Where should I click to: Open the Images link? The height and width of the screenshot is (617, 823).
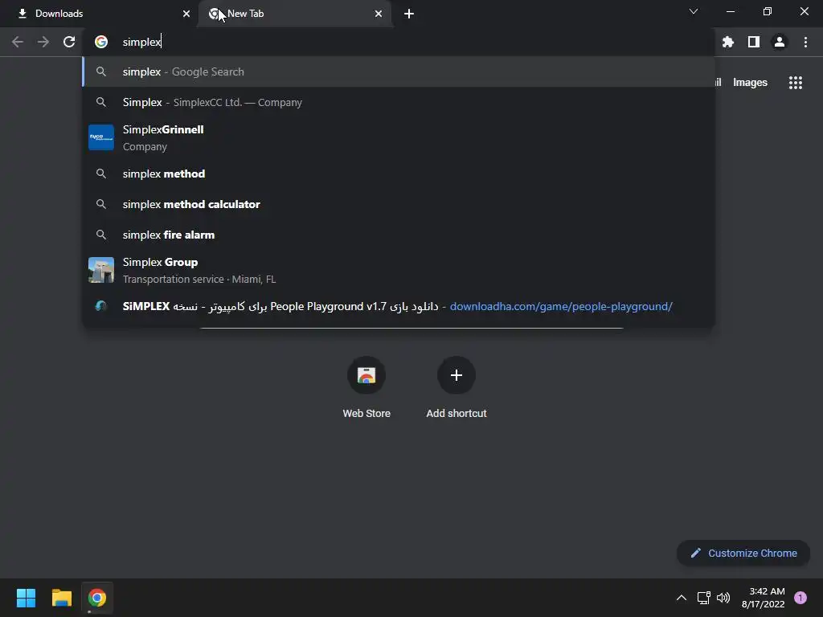pos(750,83)
